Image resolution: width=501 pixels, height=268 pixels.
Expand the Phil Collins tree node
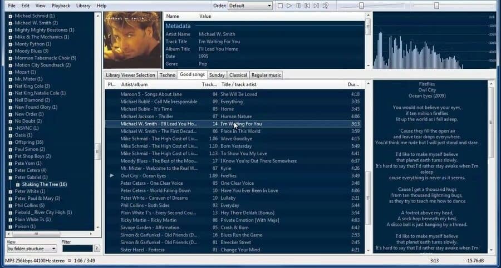(x=10, y=205)
